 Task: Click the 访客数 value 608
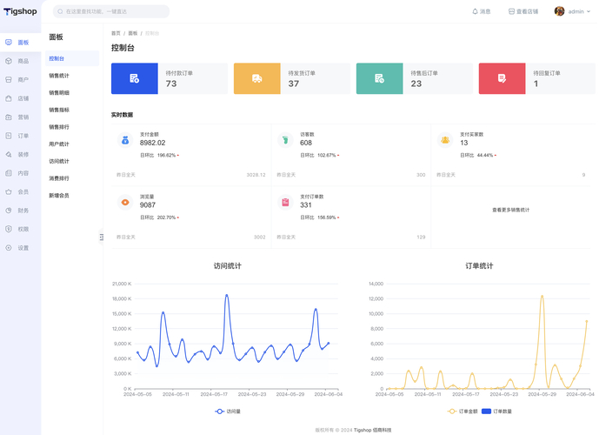click(306, 143)
